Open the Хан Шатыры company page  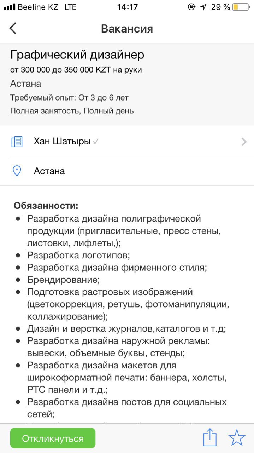[62, 142]
